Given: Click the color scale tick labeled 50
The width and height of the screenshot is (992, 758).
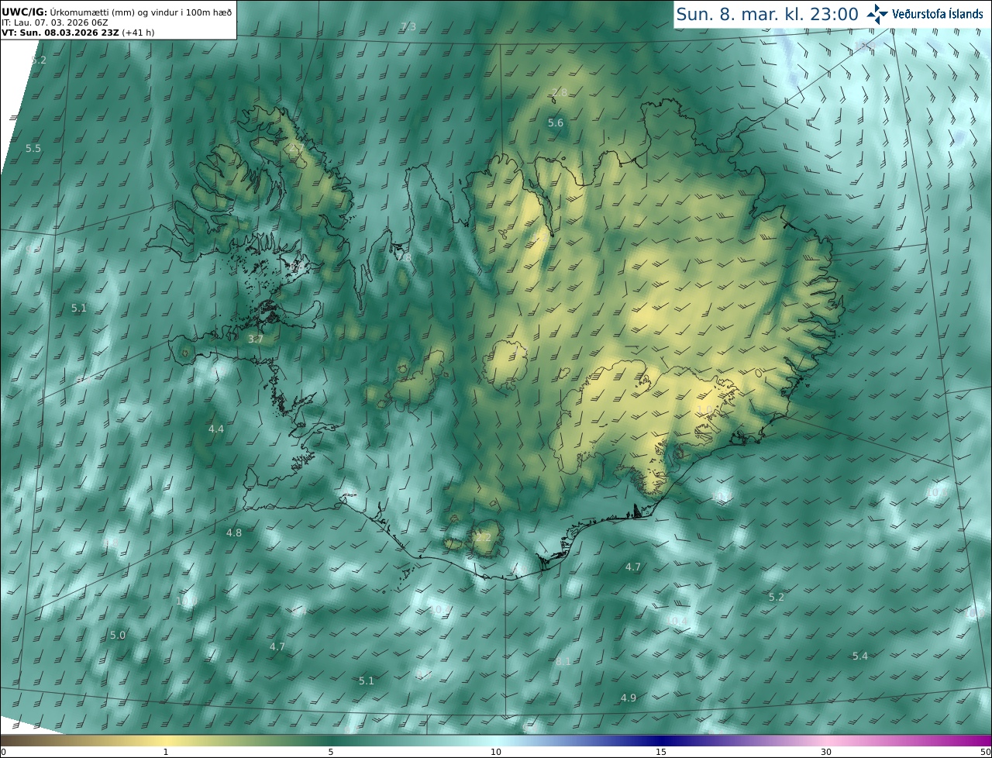Looking at the screenshot, I should [985, 752].
